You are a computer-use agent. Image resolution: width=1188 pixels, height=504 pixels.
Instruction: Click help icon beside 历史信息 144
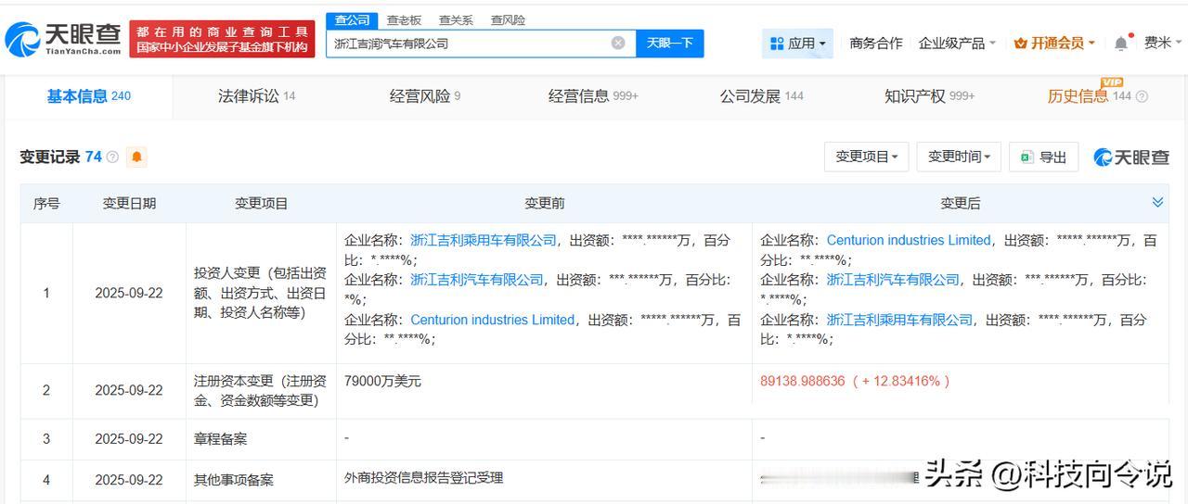click(x=1142, y=96)
